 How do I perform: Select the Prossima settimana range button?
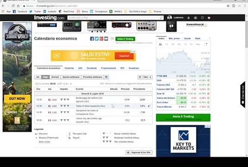coord(93,77)
